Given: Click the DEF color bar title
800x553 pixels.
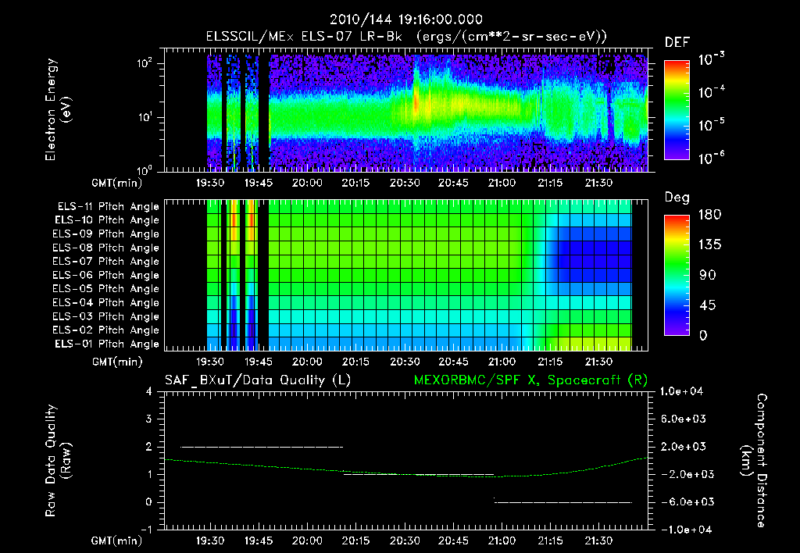Looking at the screenshot, I should [677, 43].
